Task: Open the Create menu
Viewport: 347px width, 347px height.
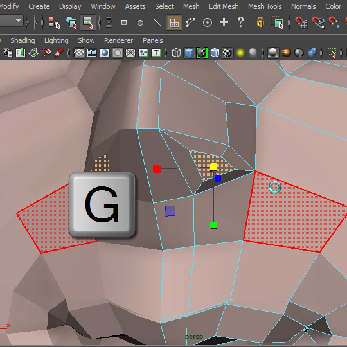Action: [39, 6]
